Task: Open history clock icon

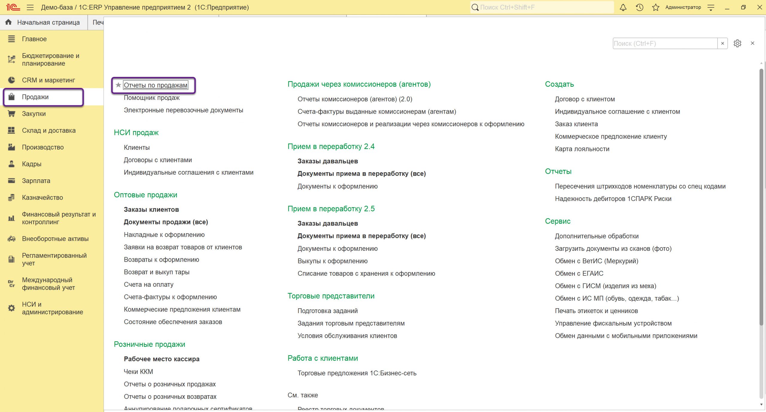Action: [x=639, y=7]
